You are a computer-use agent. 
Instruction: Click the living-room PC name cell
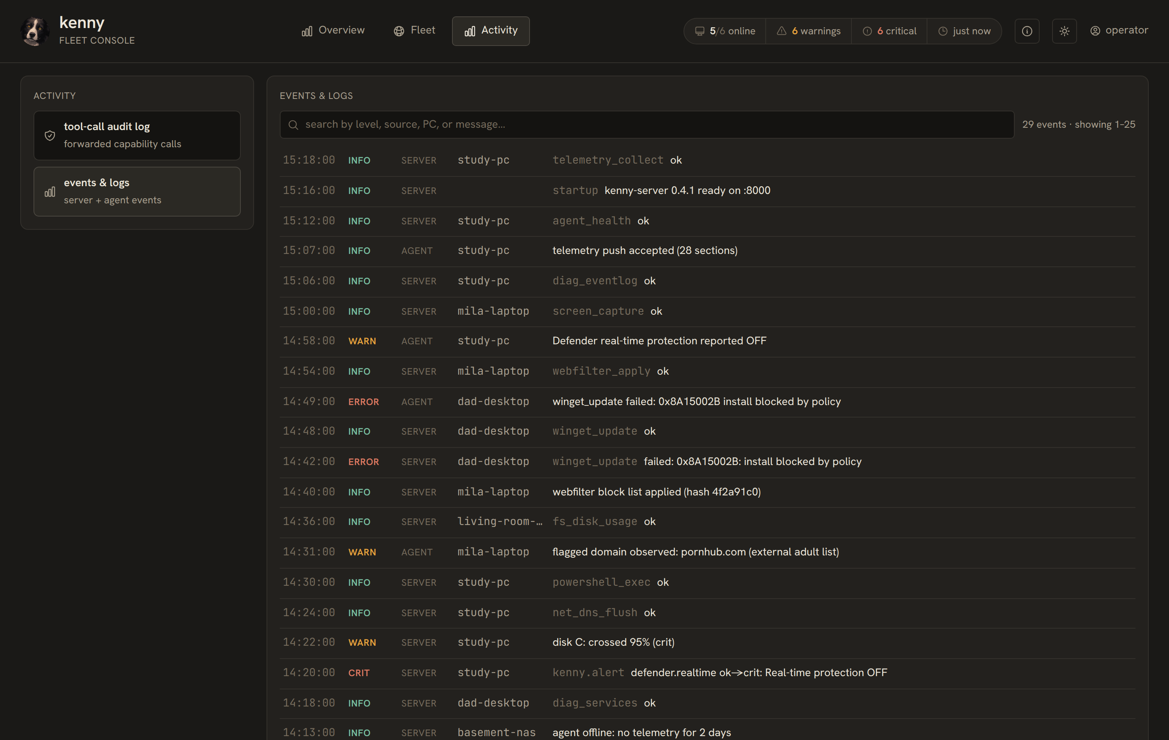click(500, 522)
